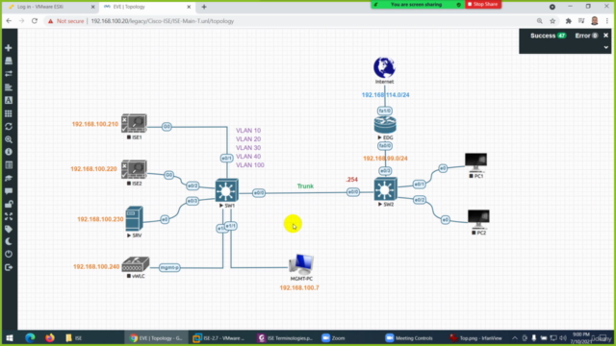The width and height of the screenshot is (616, 346).
Task: Select the PC1 node
Action: pyautogui.click(x=475, y=162)
